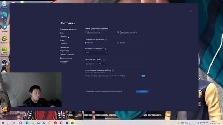223x125 pixels.
Task: Open the Microsoft Edge desktop shortcut
Action: (x=4, y=17)
